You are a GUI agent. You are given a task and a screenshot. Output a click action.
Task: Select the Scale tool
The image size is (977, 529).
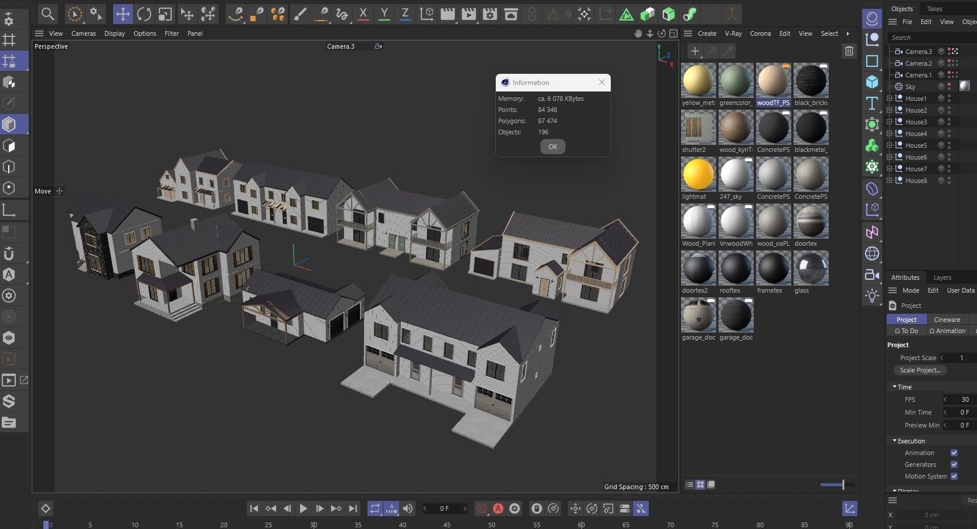click(x=165, y=13)
